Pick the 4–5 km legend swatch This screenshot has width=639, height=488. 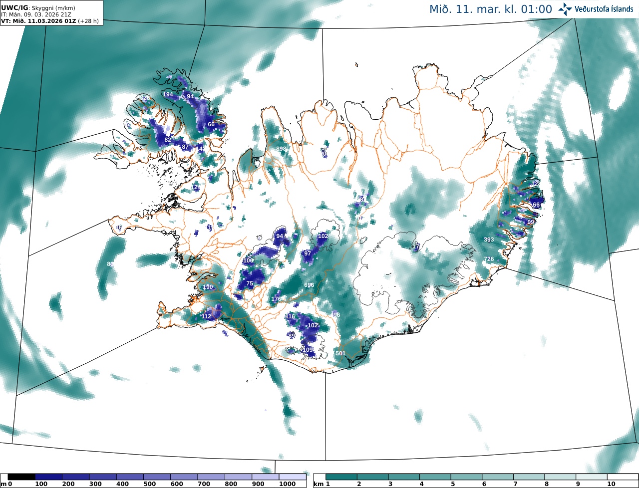[435, 477]
